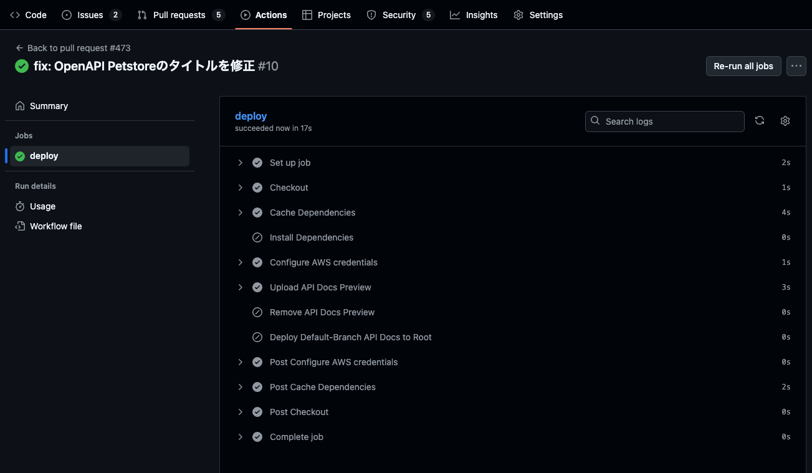
Task: Click the green success icon beside run title
Action: click(22, 66)
